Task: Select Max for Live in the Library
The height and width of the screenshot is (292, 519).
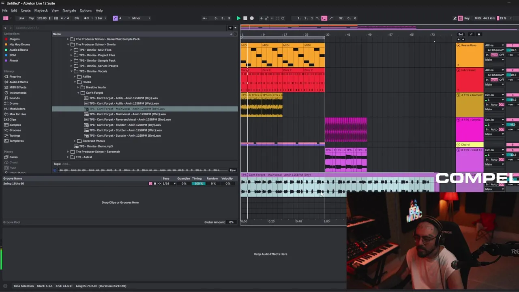Action: tap(17, 114)
